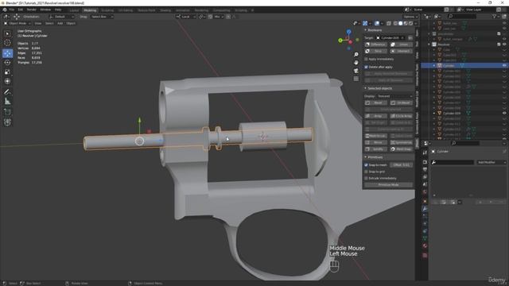The image size is (509, 286).
Task: Open the Orientation Default dropdown
Action: [61, 17]
